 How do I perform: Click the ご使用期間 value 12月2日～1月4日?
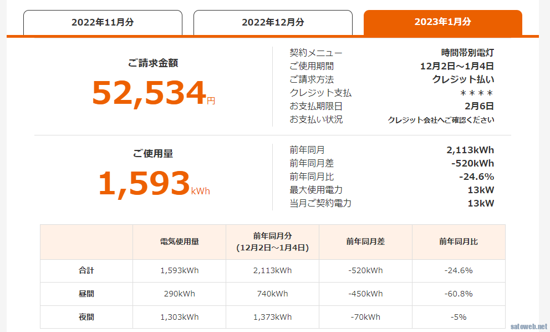coord(457,66)
